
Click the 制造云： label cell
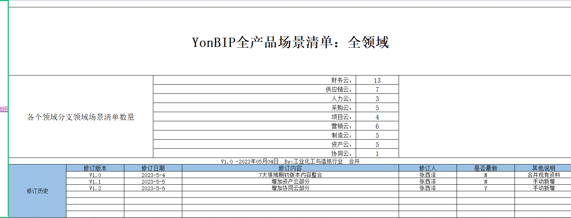pyautogui.click(x=255, y=135)
